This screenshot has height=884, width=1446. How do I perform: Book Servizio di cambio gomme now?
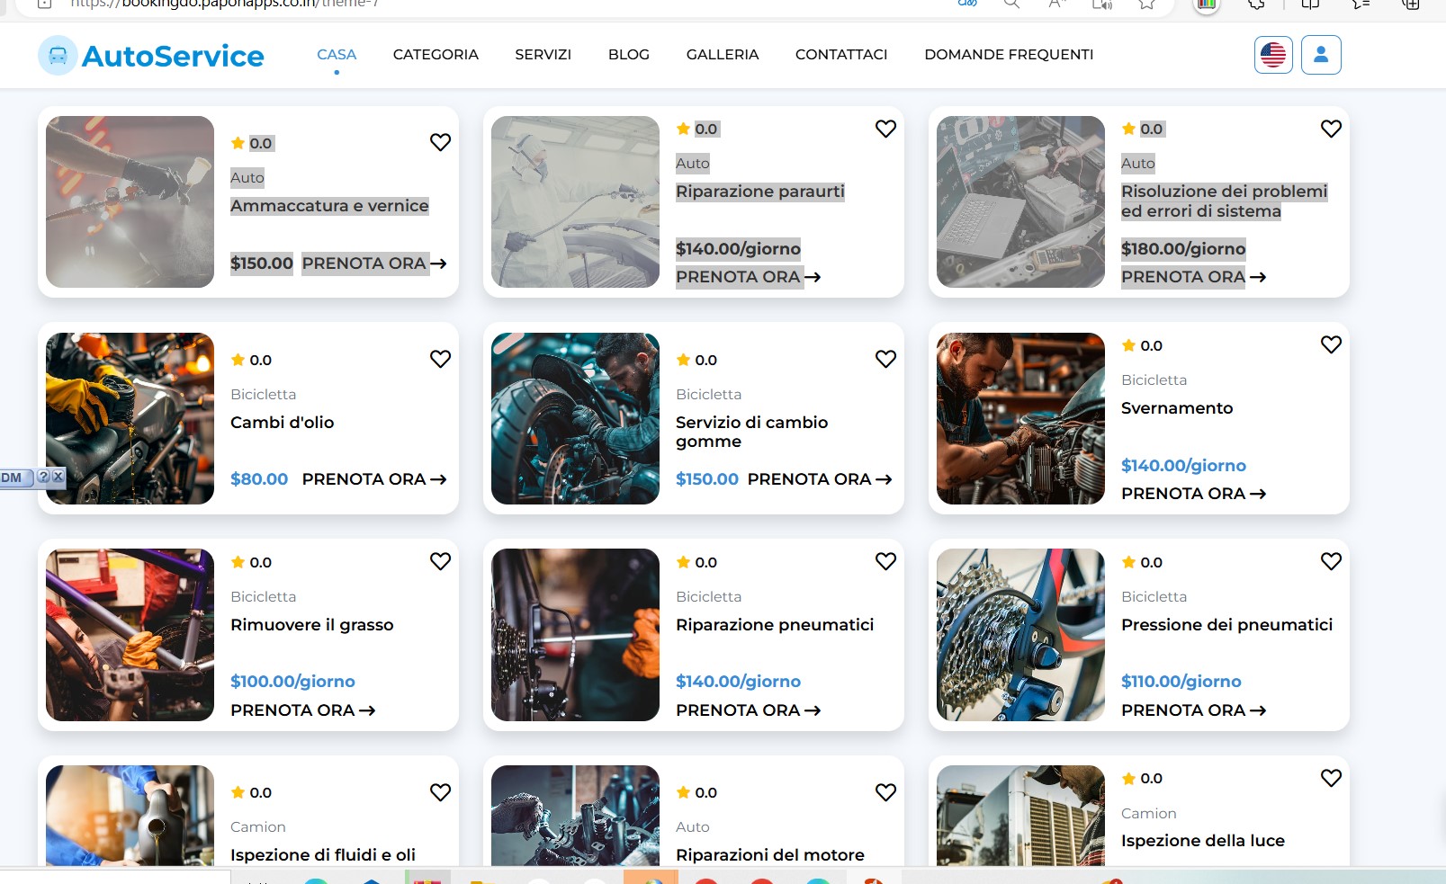[820, 479]
